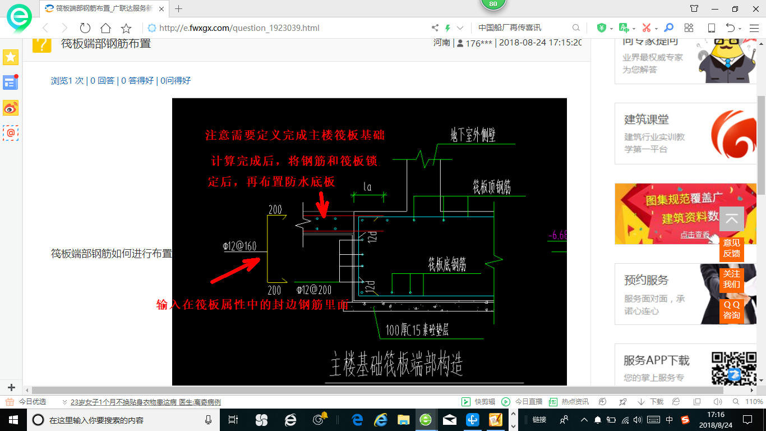Toggle the green lightning speed mode icon
This screenshot has height=431, width=766.
tap(447, 27)
